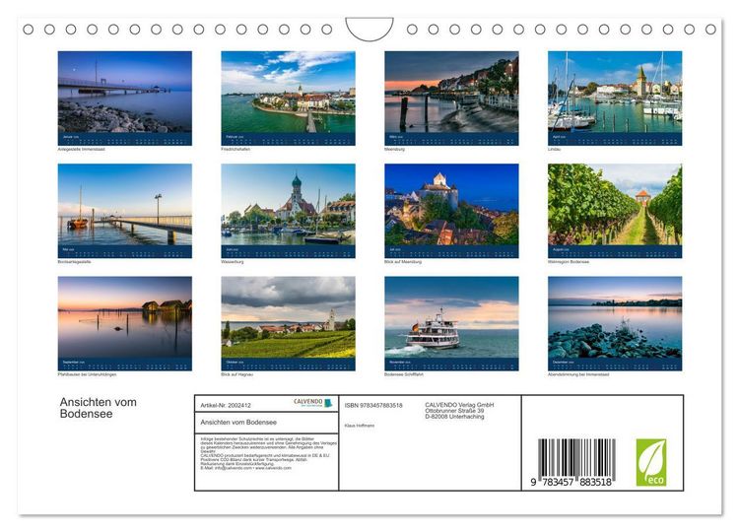Click the 'Abendstimmung bei Immenstaad' caption
This screenshot has height=532, width=739.
(578, 374)
